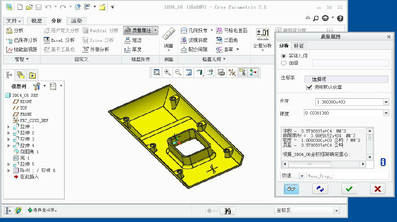The image size is (397, 222).
Task: Click the 坐标系 选择项 selection field
Action: (x=346, y=79)
